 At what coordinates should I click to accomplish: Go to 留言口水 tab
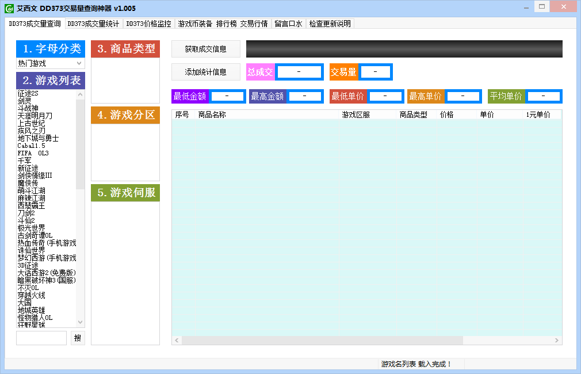288,24
